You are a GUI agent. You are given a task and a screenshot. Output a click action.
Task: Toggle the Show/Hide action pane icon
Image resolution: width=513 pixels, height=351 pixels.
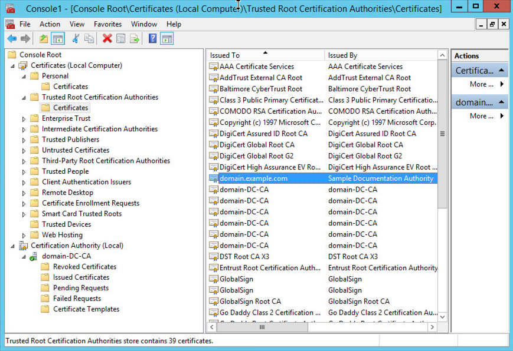pyautogui.click(x=166, y=38)
